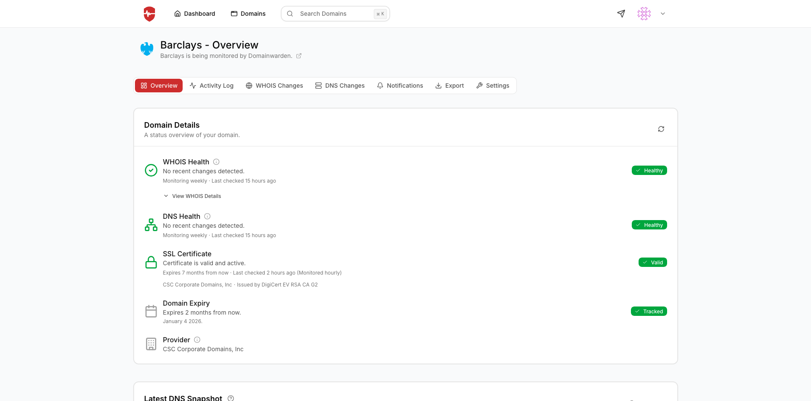This screenshot has height=401, width=811.
Task: Open the WHOIS Changes tab
Action: pyautogui.click(x=275, y=86)
